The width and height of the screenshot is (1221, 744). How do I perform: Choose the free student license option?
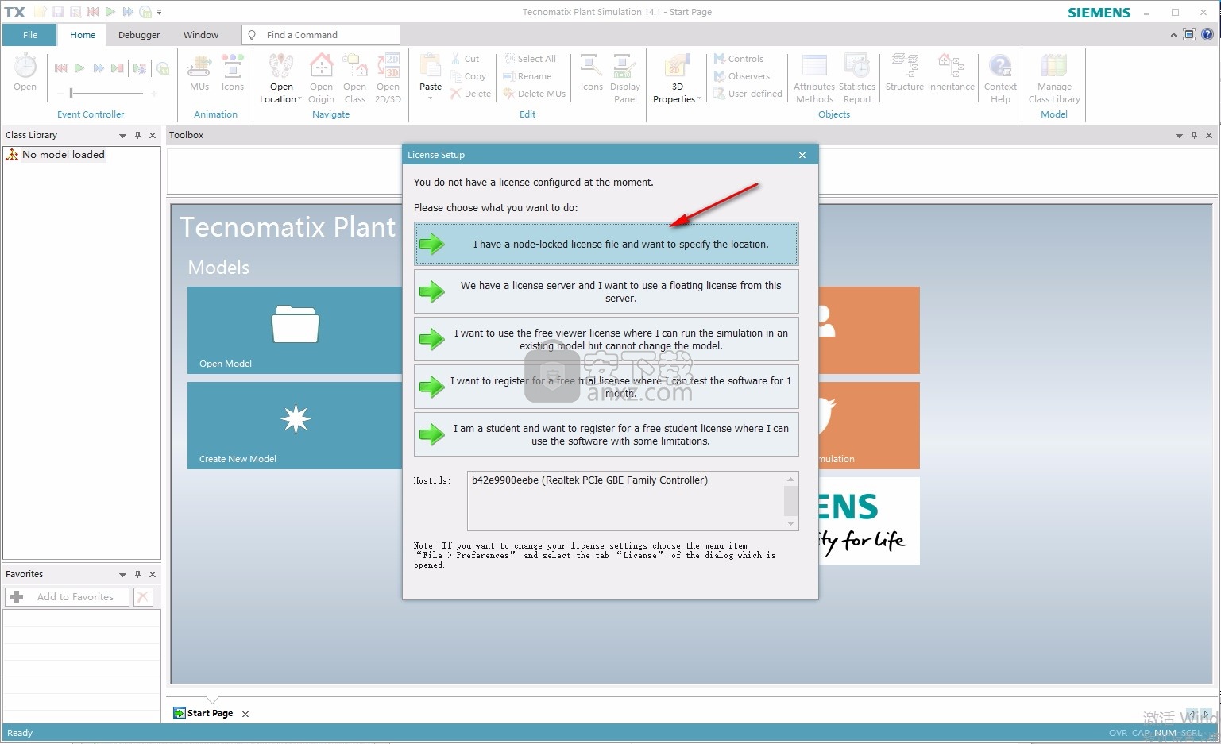(605, 434)
